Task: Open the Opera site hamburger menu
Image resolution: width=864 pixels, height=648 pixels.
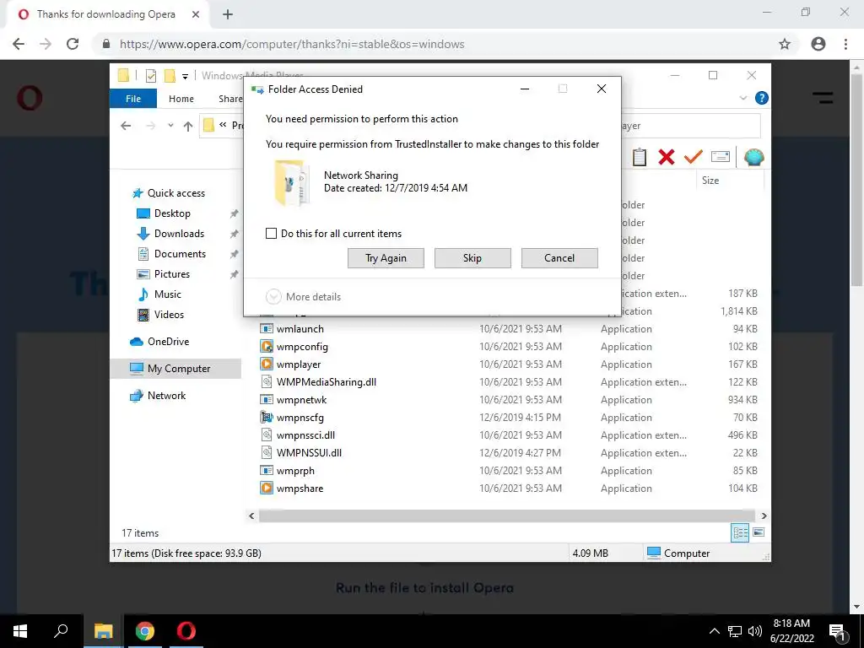Action: [823, 99]
